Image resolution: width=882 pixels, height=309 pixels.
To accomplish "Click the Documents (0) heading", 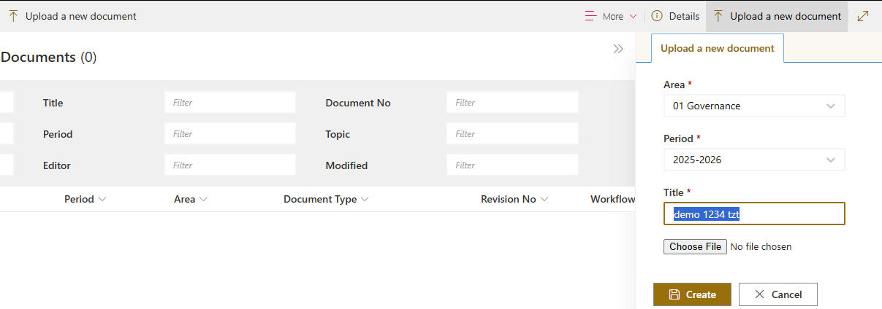I will (x=49, y=57).
